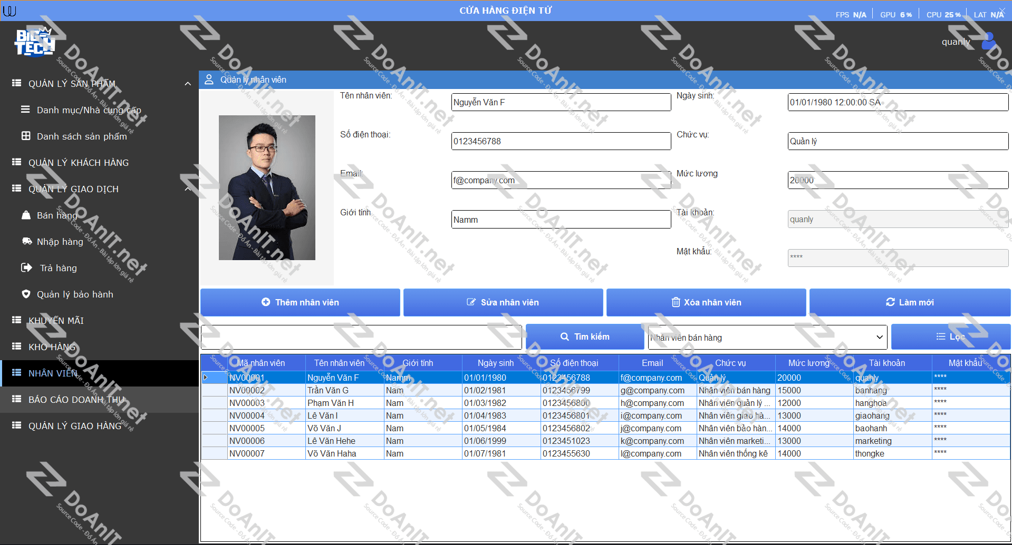This screenshot has height=545, width=1012.
Task: Open the KHO HÀNG menu item
Action: (x=52, y=347)
